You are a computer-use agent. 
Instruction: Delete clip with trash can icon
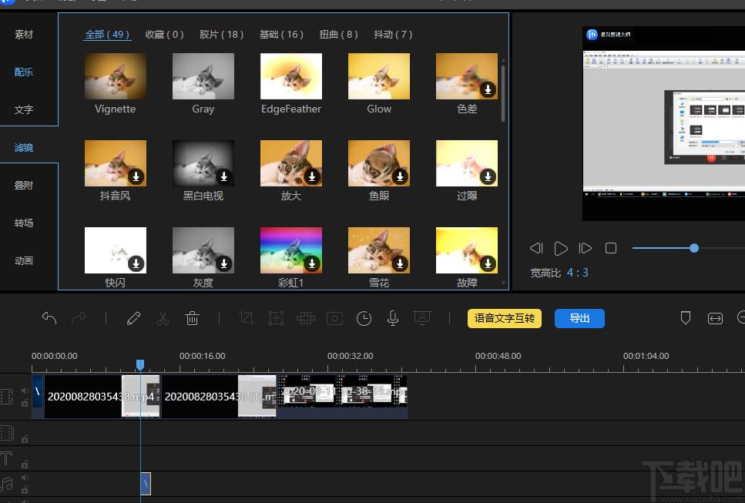coord(192,318)
